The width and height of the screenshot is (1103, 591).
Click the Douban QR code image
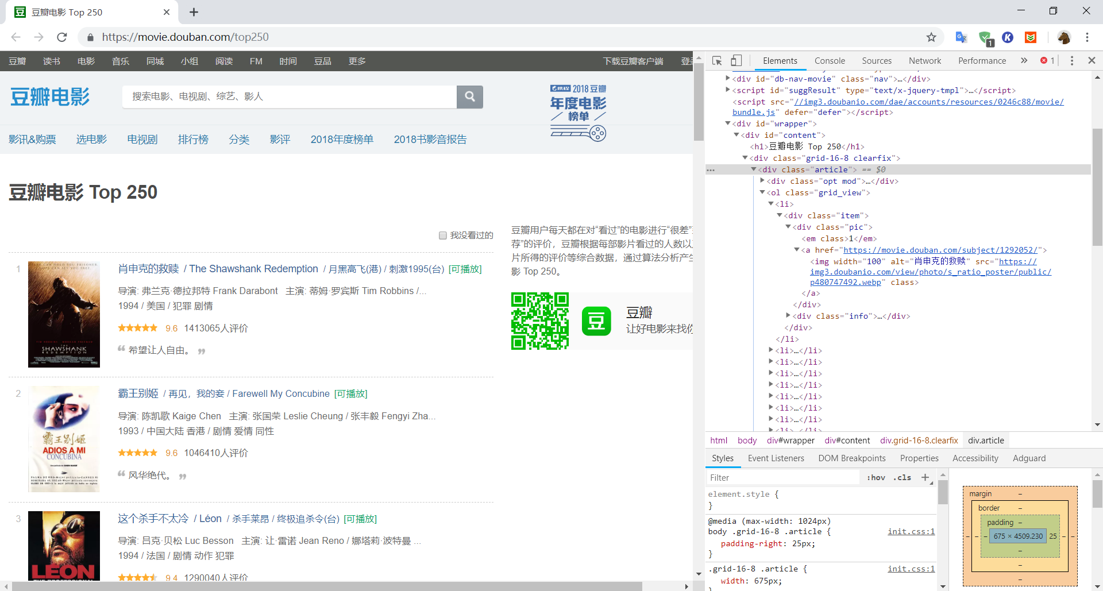click(540, 321)
